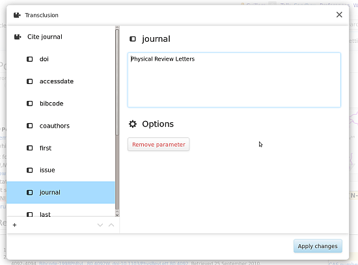The width and height of the screenshot is (358, 265).
Task: Click the parameter icon beside journal heading
Action: 133,39
